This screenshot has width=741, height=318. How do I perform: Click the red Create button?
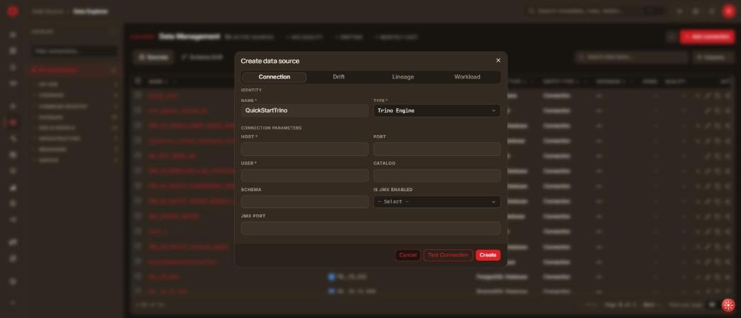click(x=488, y=255)
